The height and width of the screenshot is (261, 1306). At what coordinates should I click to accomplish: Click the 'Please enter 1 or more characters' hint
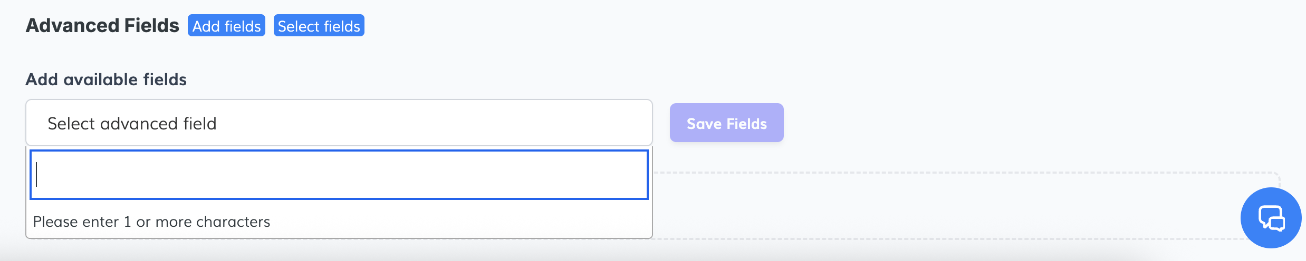click(x=151, y=222)
